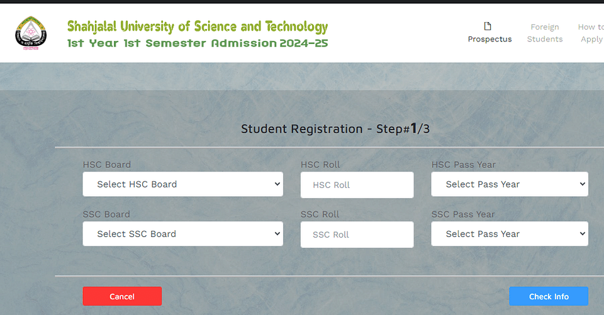Click the 1st Year 1st Semester Admission subtitle
Image resolution: width=604 pixels, height=315 pixels.
pyautogui.click(x=197, y=43)
